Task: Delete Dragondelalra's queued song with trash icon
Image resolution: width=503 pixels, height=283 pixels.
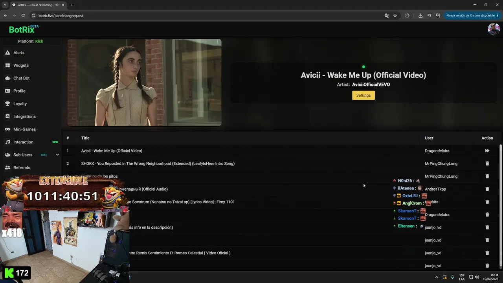Action: pyautogui.click(x=487, y=215)
